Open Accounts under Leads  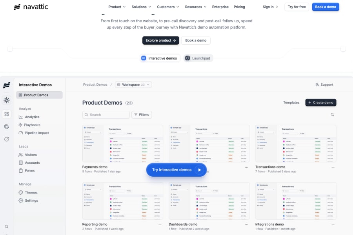(29, 163)
